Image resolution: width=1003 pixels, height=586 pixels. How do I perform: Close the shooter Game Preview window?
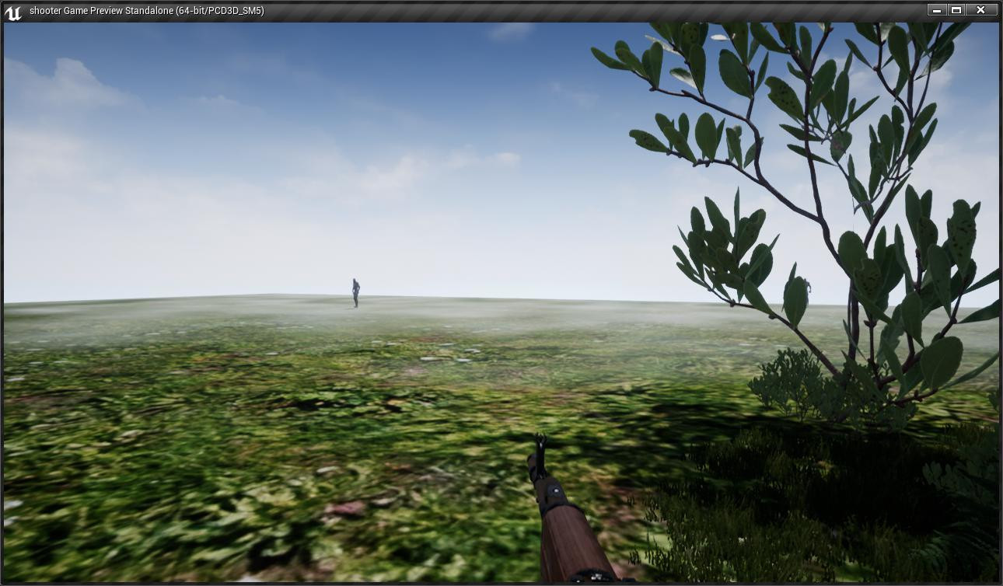click(981, 10)
